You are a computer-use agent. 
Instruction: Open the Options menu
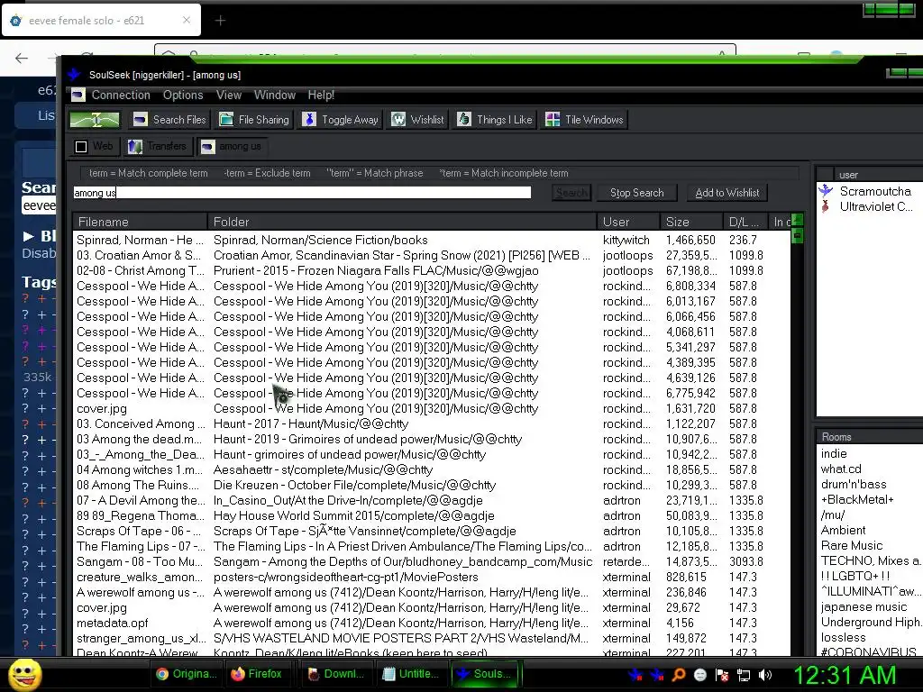point(183,95)
